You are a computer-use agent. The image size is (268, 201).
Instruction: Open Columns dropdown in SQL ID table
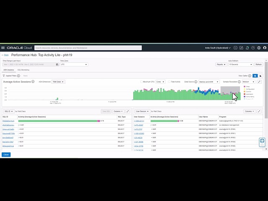click(x=118, y=111)
